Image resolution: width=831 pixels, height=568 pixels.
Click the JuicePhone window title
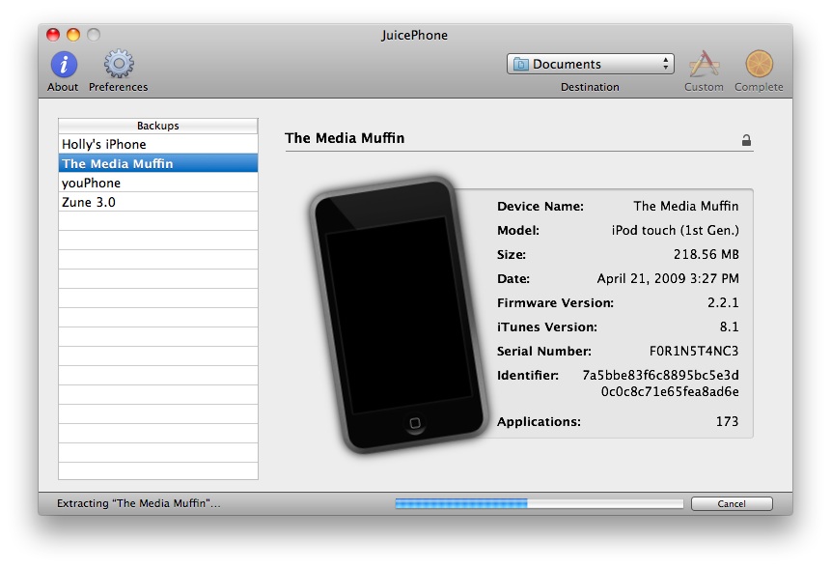point(414,35)
